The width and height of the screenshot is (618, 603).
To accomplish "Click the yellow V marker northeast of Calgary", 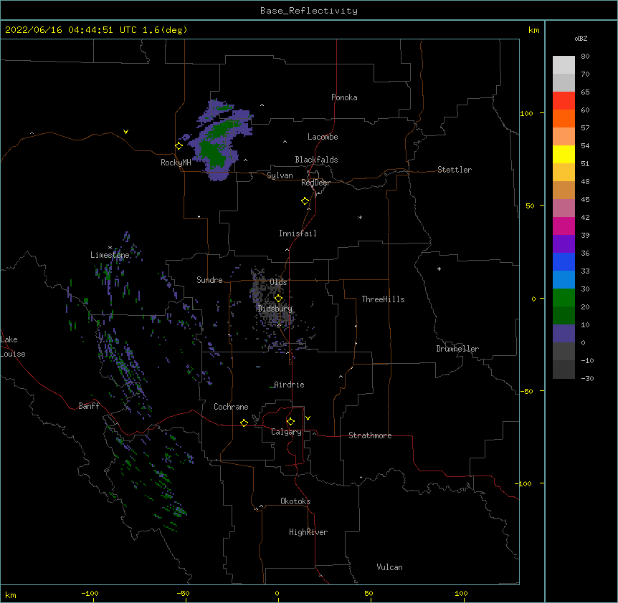I will [308, 418].
